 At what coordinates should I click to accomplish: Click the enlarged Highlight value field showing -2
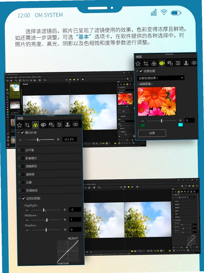click(x=75, y=210)
